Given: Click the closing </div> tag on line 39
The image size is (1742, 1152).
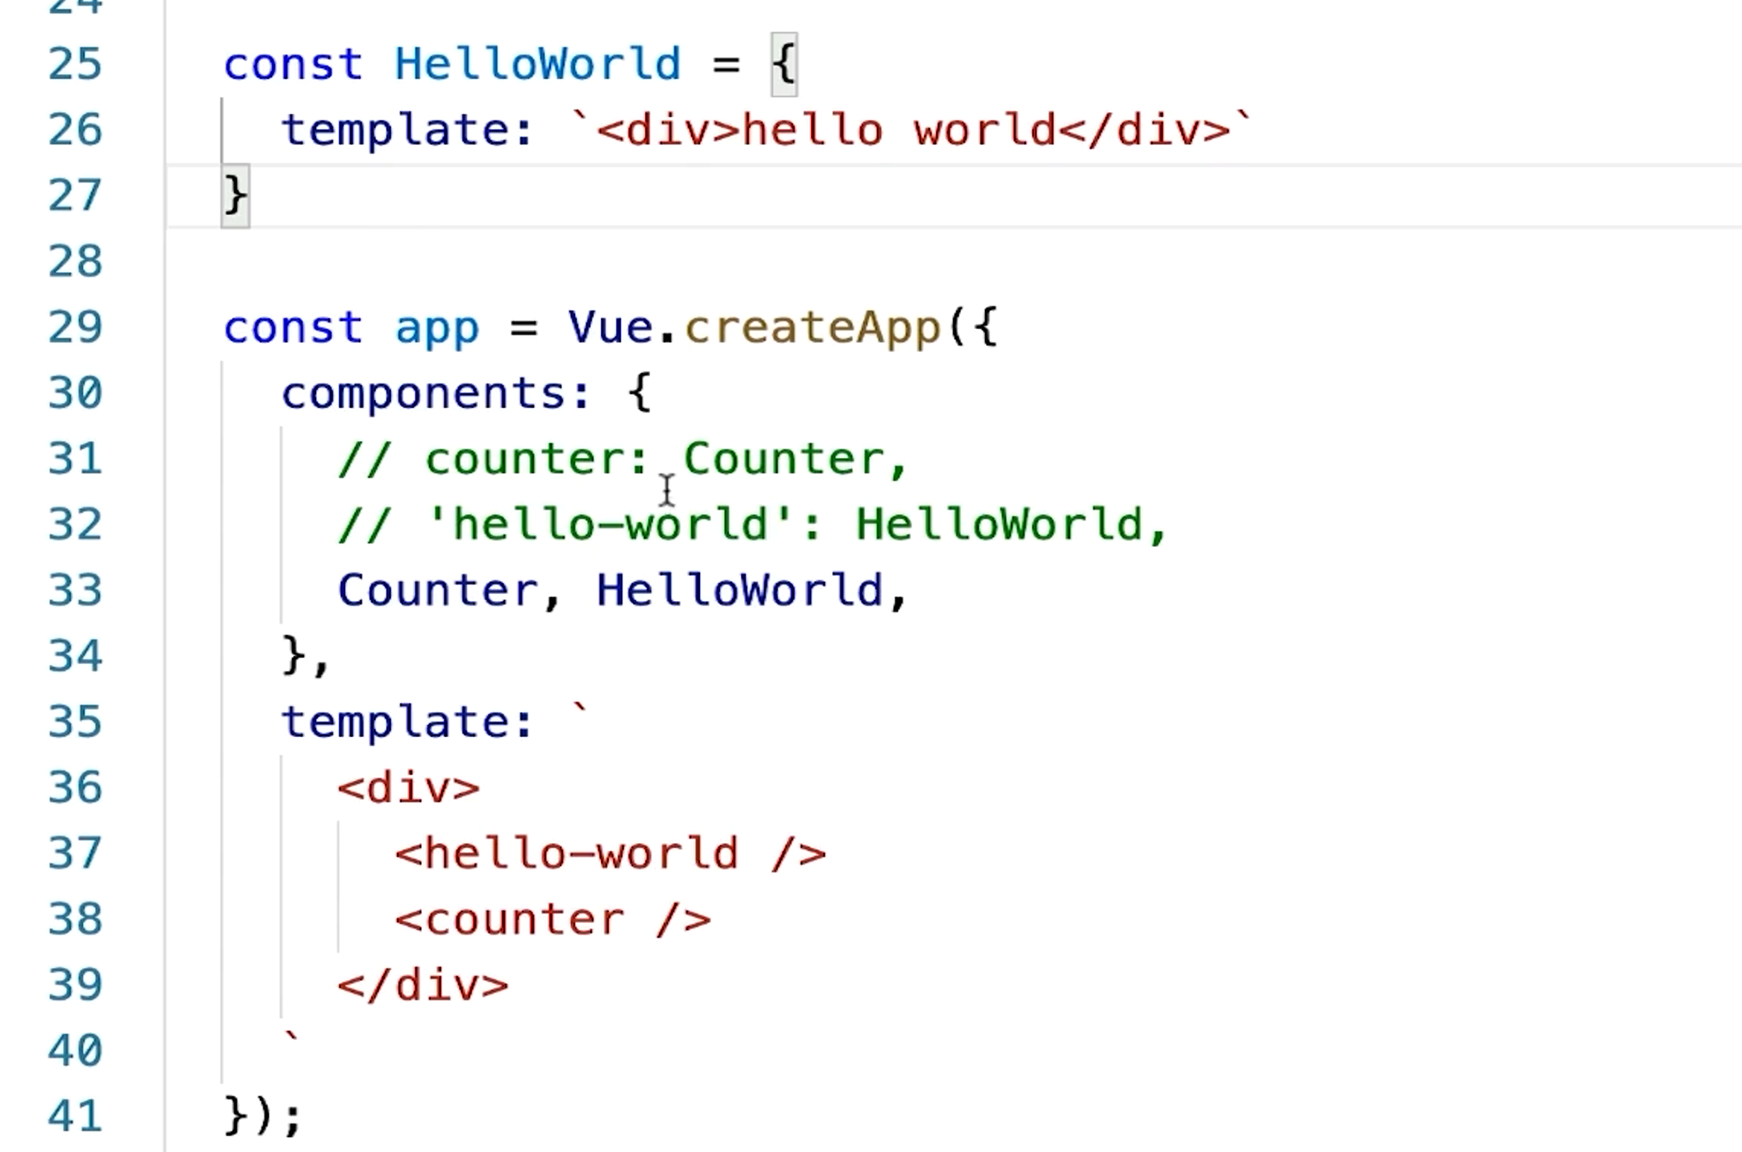Looking at the screenshot, I should 423,986.
